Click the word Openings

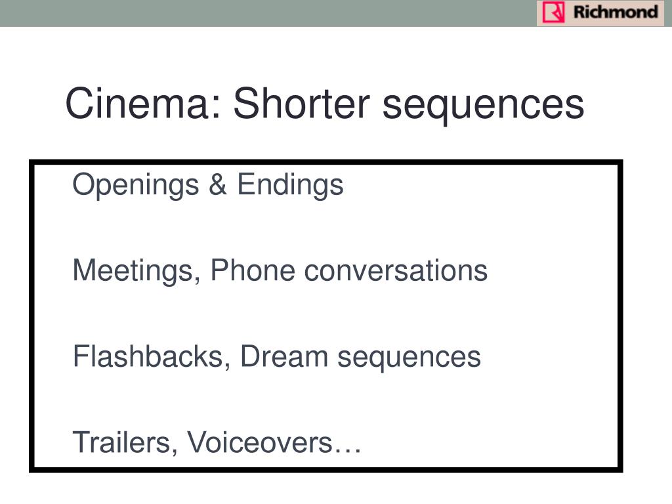[135, 186]
